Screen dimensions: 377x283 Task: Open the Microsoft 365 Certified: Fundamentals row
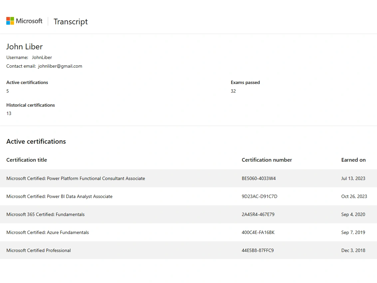(x=45, y=214)
